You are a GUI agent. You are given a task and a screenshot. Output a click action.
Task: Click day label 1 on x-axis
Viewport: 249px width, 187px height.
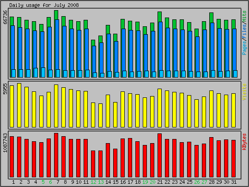tap(13, 182)
